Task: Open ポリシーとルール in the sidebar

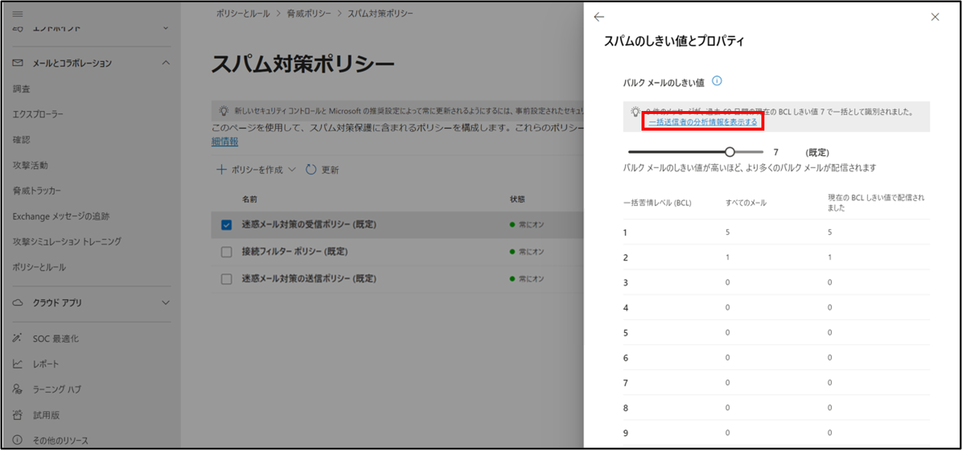Action: [x=39, y=268]
